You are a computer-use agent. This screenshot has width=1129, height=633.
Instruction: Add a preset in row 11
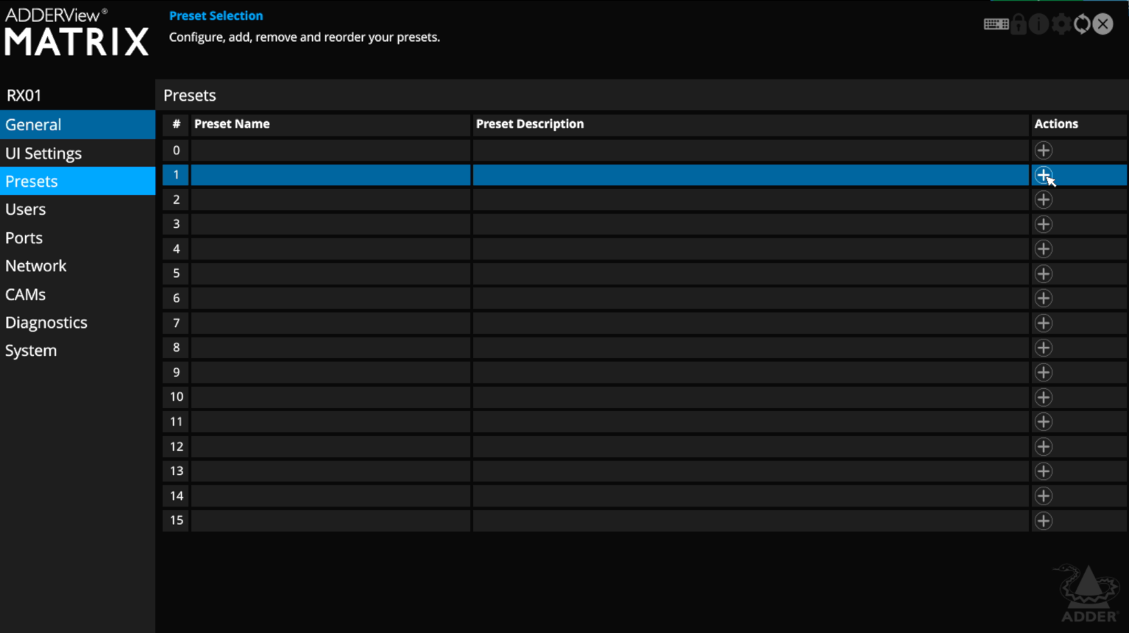1043,421
